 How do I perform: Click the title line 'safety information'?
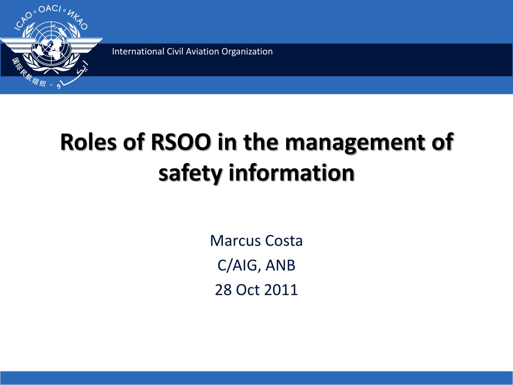pos(257,172)
